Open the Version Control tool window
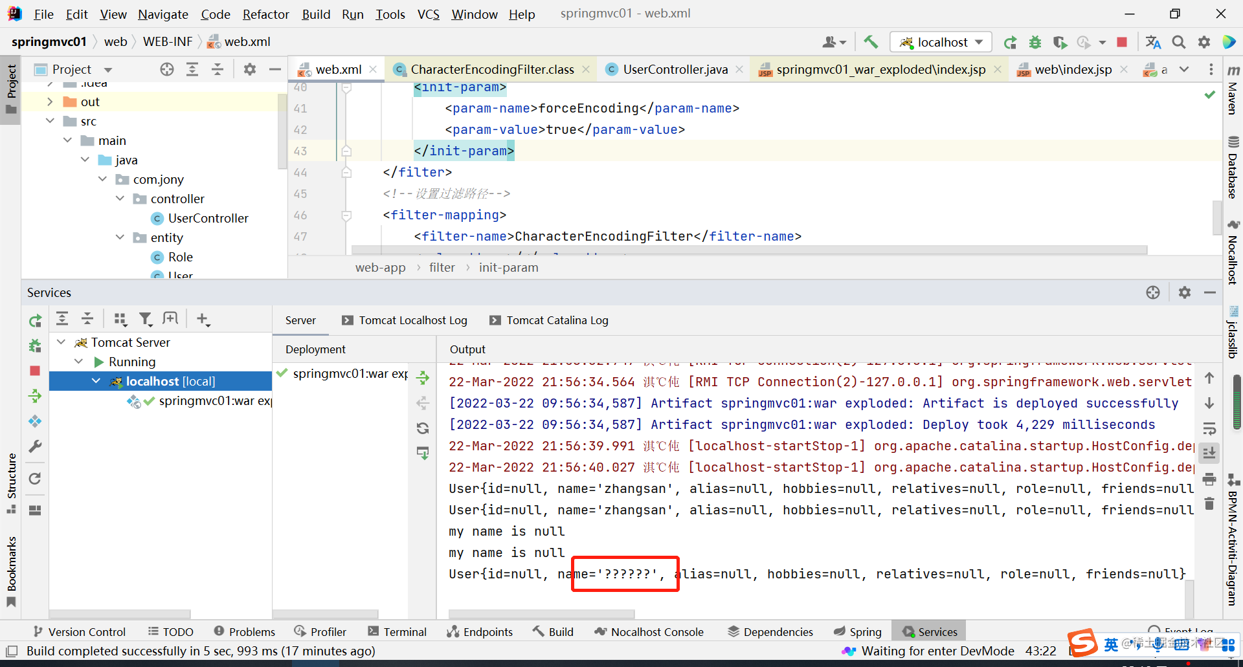 (79, 632)
